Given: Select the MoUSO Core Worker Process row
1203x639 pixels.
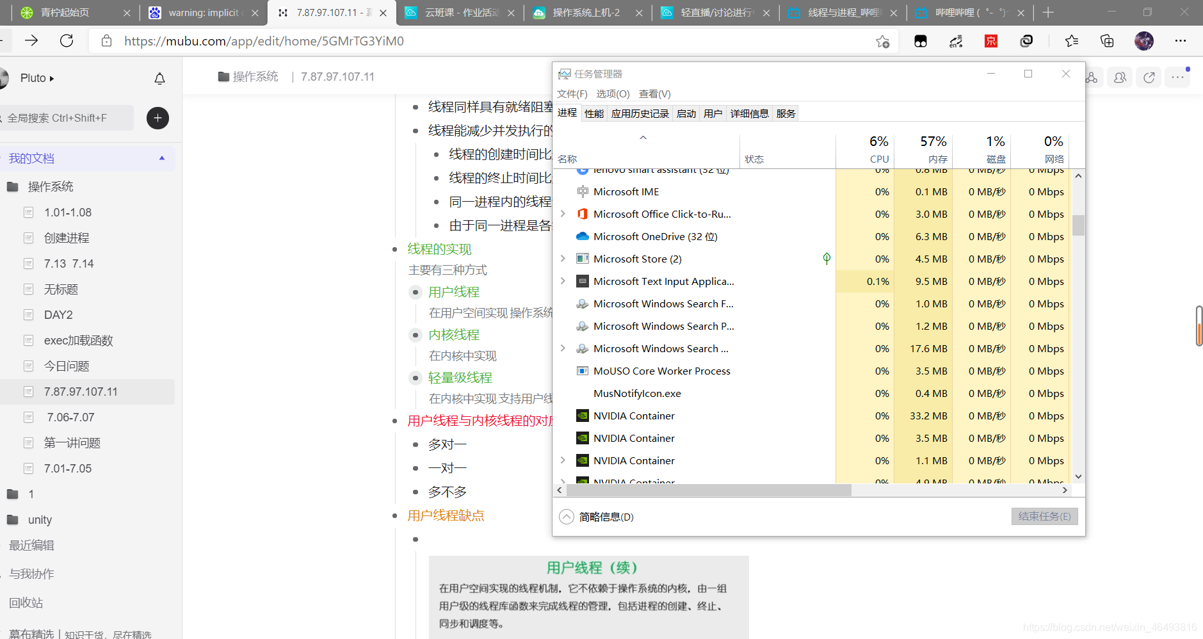Looking at the screenshot, I should (812, 371).
